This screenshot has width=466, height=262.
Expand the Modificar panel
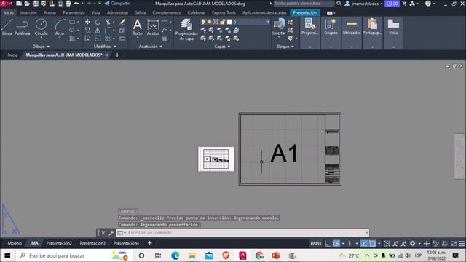click(105, 47)
